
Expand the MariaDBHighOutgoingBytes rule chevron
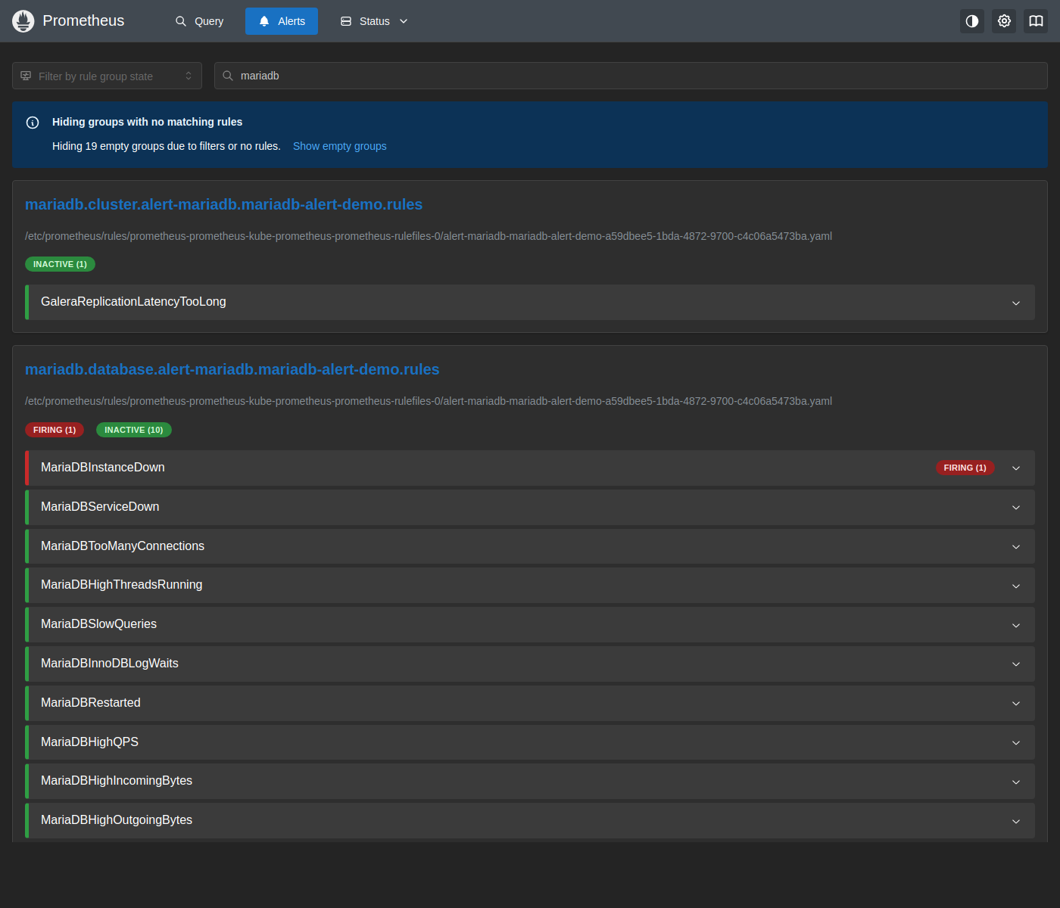click(1016, 821)
